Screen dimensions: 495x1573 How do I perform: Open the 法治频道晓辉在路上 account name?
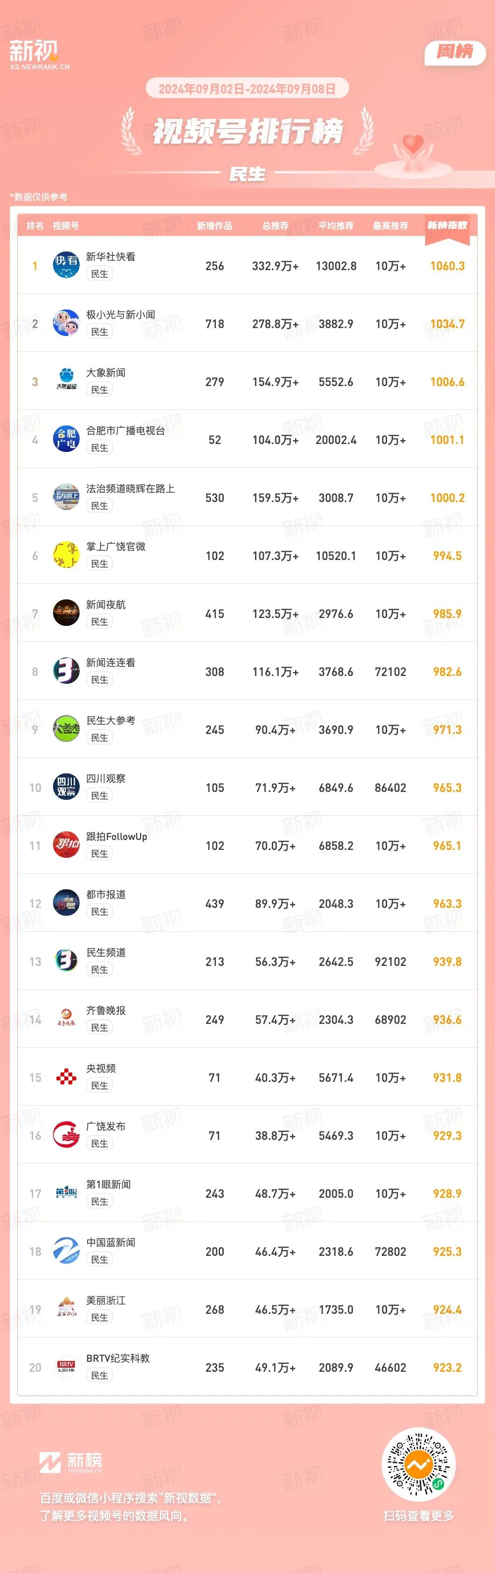[x=131, y=489]
